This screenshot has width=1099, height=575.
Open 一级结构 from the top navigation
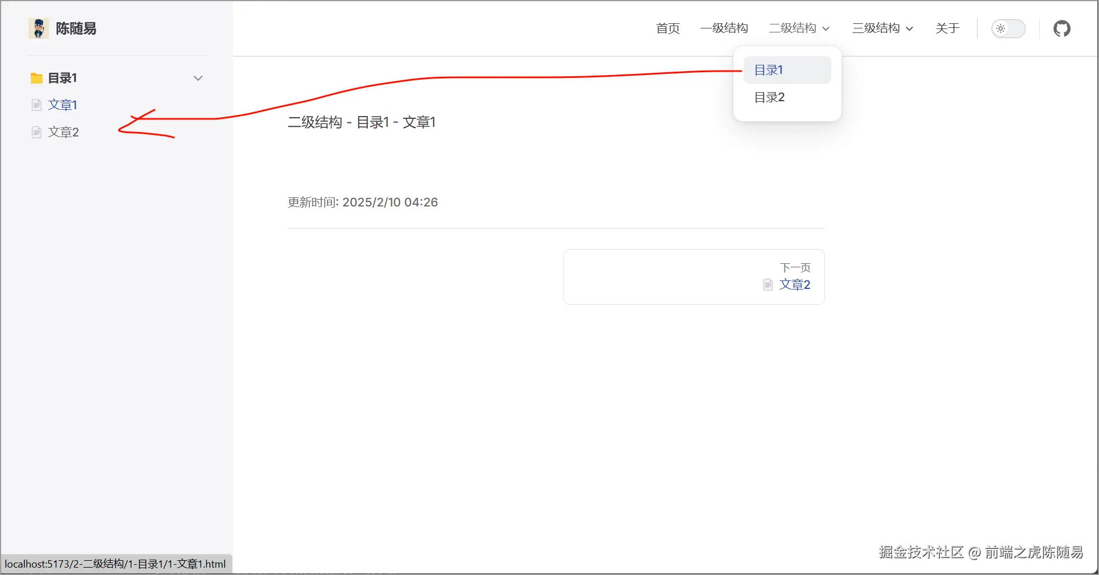(x=724, y=28)
